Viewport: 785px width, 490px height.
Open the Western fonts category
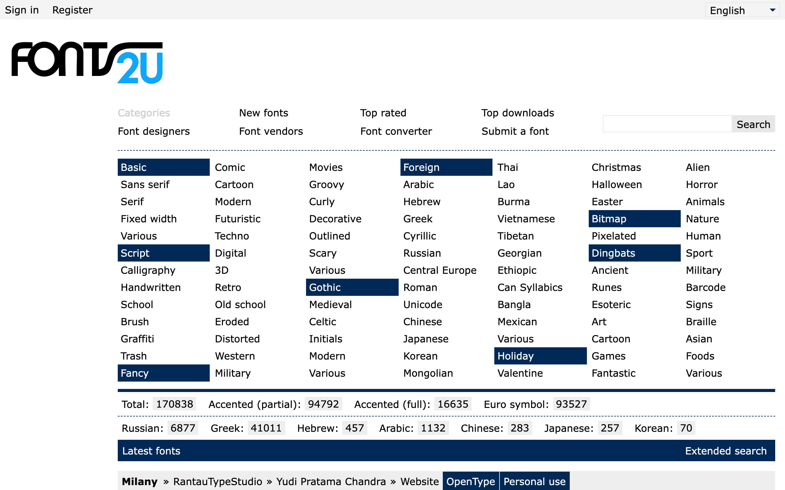[x=235, y=356]
